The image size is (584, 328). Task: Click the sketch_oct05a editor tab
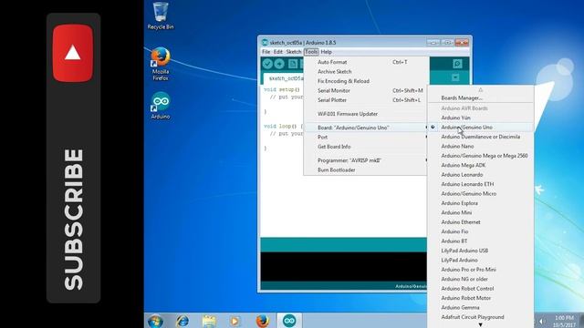284,78
